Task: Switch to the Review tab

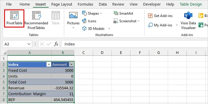Action: point(118,4)
